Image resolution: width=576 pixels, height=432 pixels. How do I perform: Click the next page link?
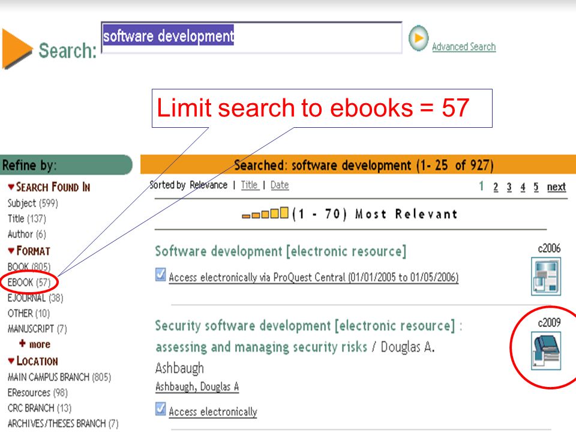[556, 187]
